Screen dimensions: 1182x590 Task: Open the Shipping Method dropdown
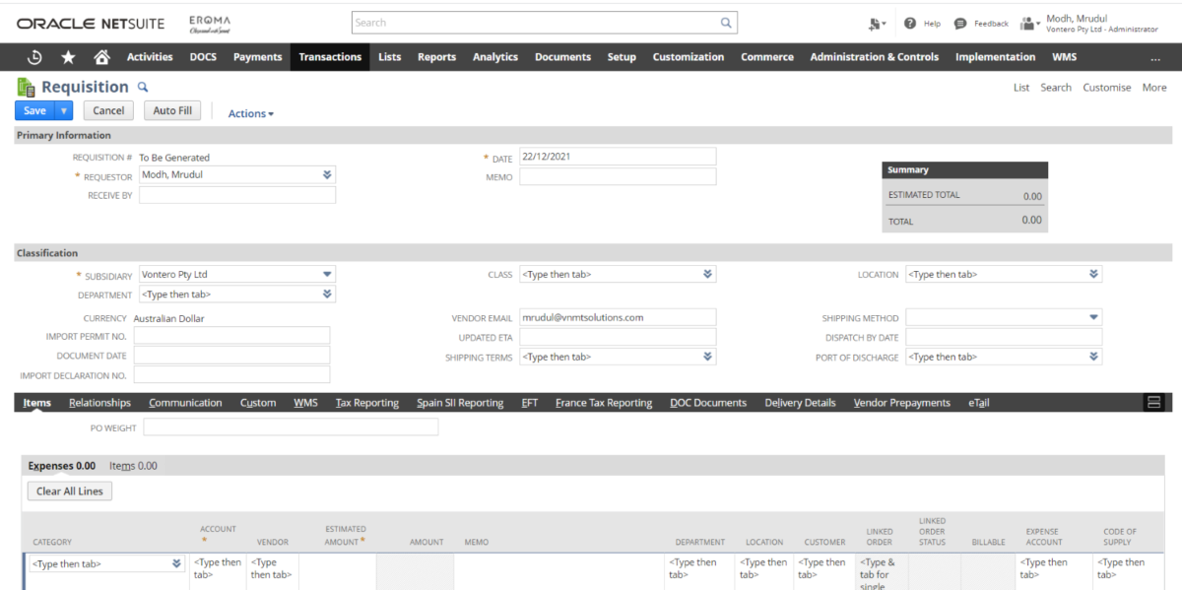pyautogui.click(x=1093, y=317)
